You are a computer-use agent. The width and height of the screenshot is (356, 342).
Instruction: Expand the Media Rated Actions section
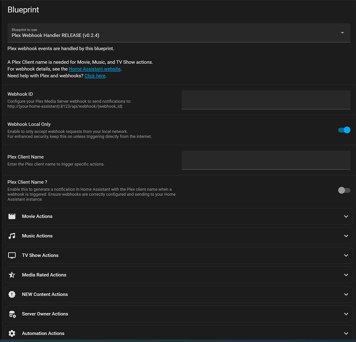click(x=346, y=275)
